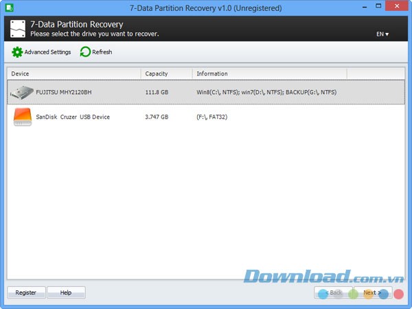Open Advanced Settings gear icon
412x309 pixels.
pos(17,52)
